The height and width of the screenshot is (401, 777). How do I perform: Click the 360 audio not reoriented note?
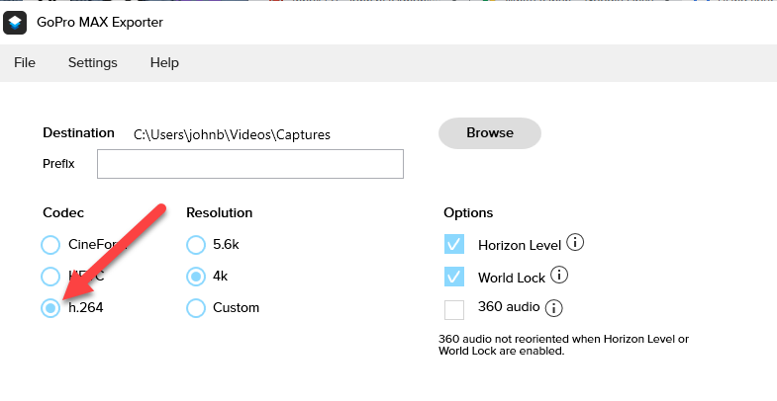(564, 345)
